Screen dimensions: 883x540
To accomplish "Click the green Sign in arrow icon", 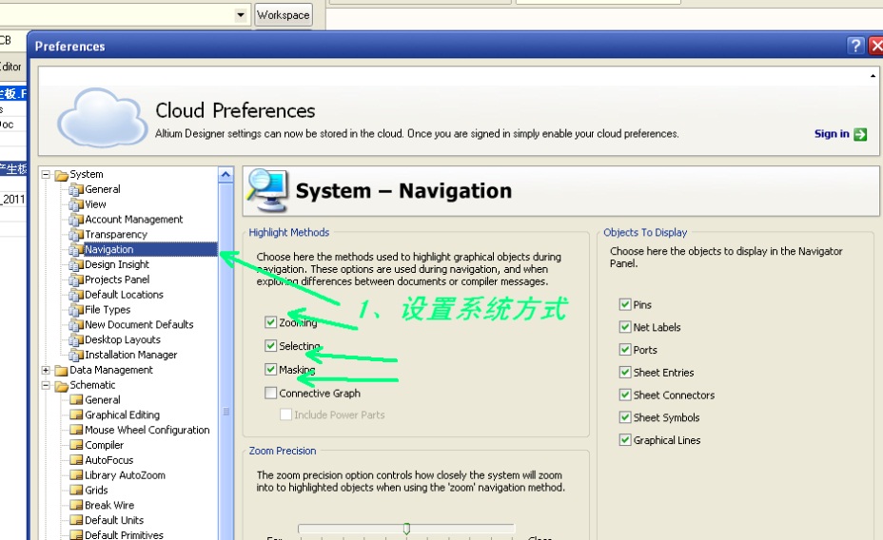I will pyautogui.click(x=860, y=134).
